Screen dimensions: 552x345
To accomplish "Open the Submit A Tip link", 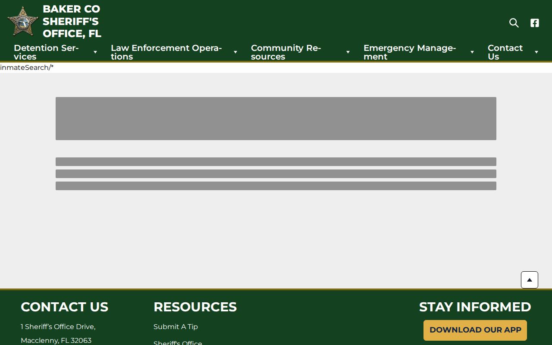I will point(176,326).
